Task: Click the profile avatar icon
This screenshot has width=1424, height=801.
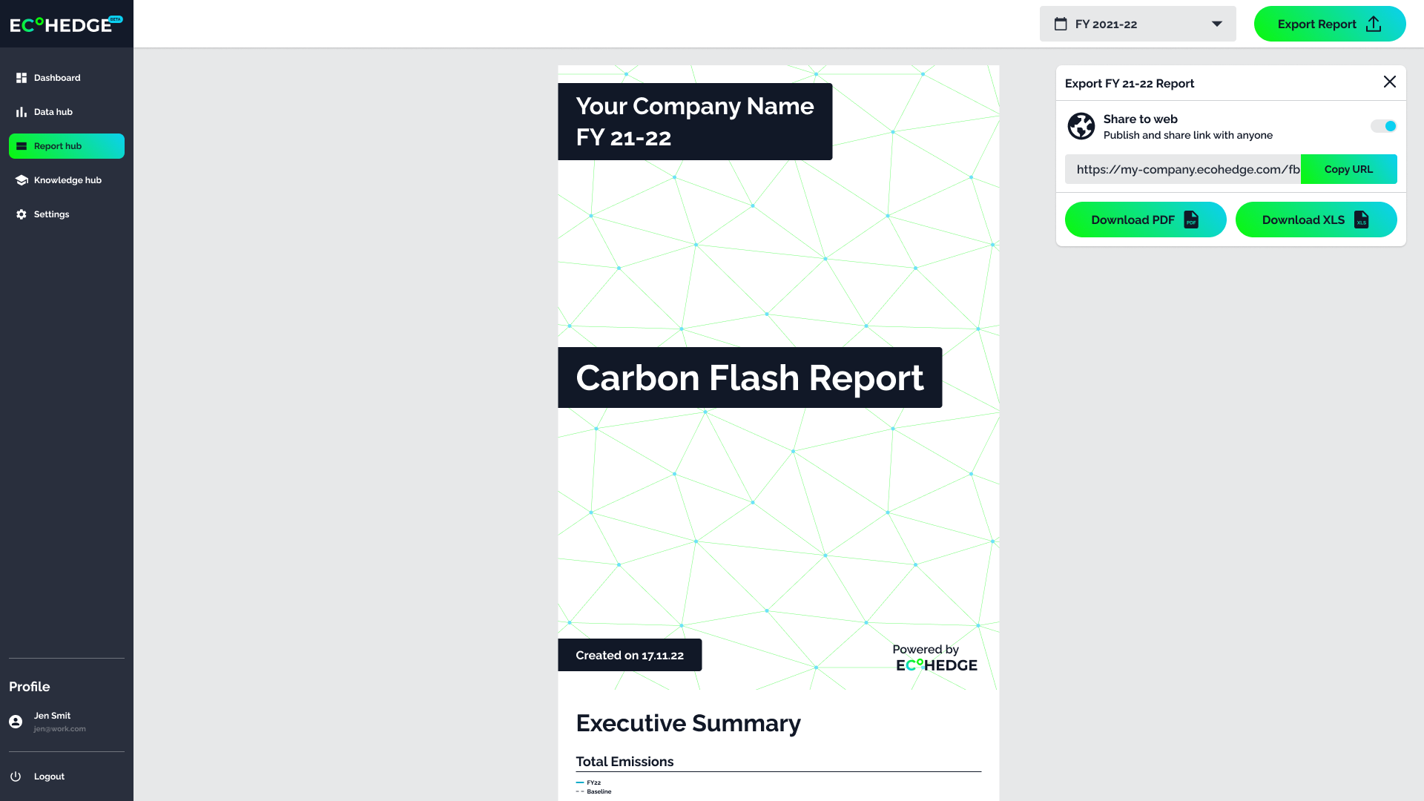Action: pos(16,722)
